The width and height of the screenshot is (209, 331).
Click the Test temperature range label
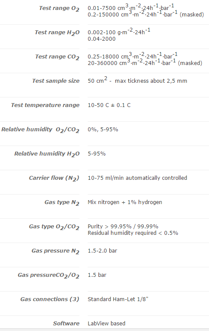[45, 105]
